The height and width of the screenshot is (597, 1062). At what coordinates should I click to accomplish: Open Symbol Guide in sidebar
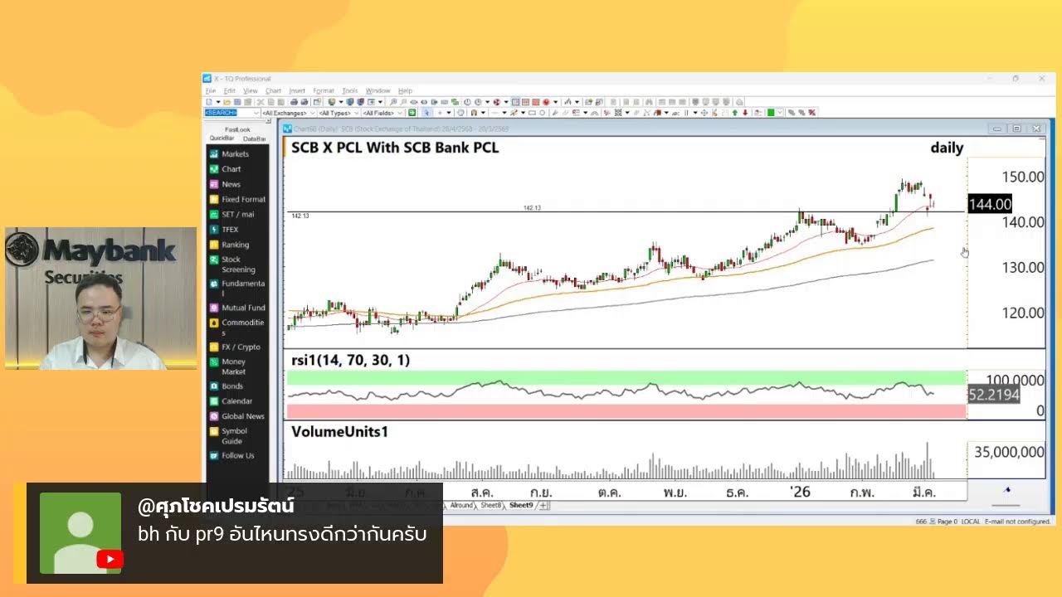point(229,435)
